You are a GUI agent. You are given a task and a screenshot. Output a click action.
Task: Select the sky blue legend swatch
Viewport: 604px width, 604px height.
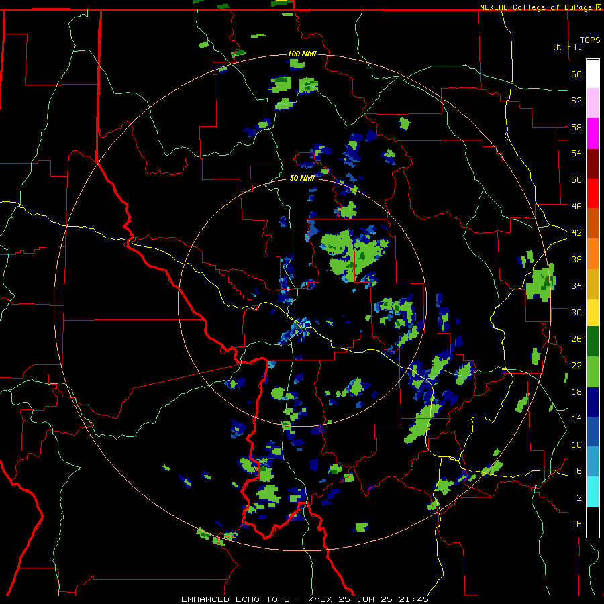click(x=593, y=461)
